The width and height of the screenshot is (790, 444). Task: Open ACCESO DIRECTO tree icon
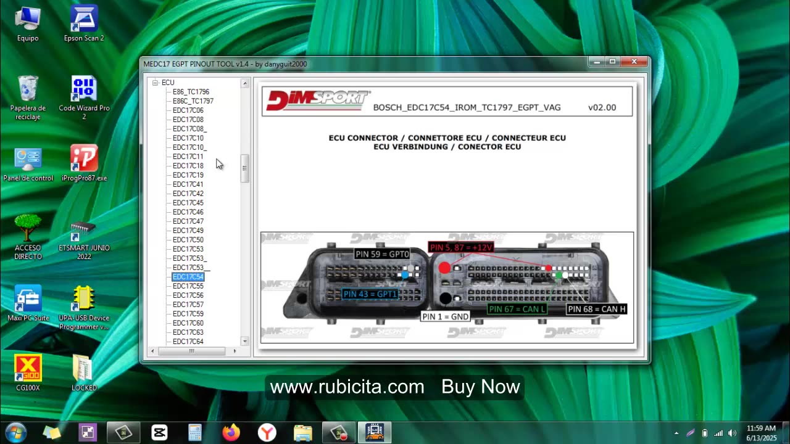(x=28, y=237)
